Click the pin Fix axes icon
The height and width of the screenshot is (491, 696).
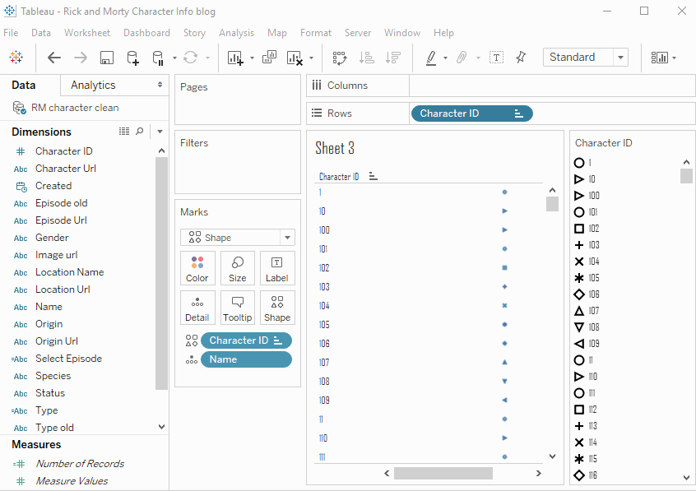coord(521,58)
